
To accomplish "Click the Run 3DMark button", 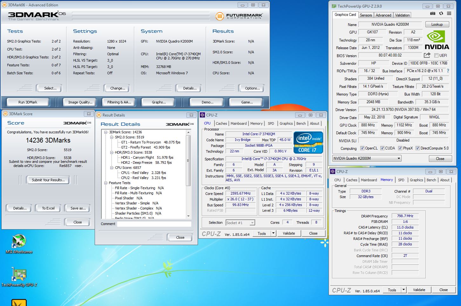I will click(x=28, y=102).
